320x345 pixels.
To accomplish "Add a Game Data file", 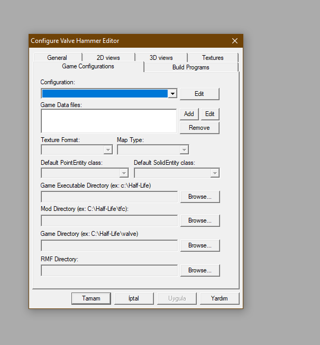I will pos(189,114).
